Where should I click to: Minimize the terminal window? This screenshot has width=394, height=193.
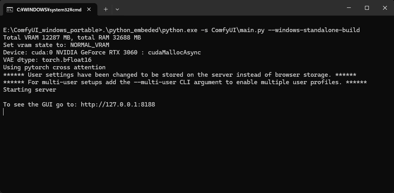349,8
